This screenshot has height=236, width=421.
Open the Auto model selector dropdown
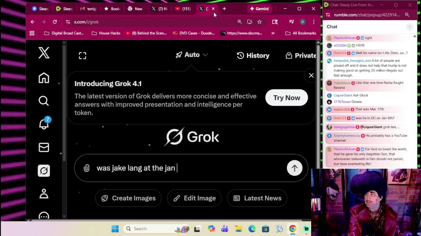(x=192, y=55)
